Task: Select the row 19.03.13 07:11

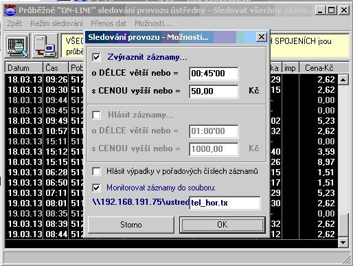Action: pyautogui.click(x=171, y=193)
